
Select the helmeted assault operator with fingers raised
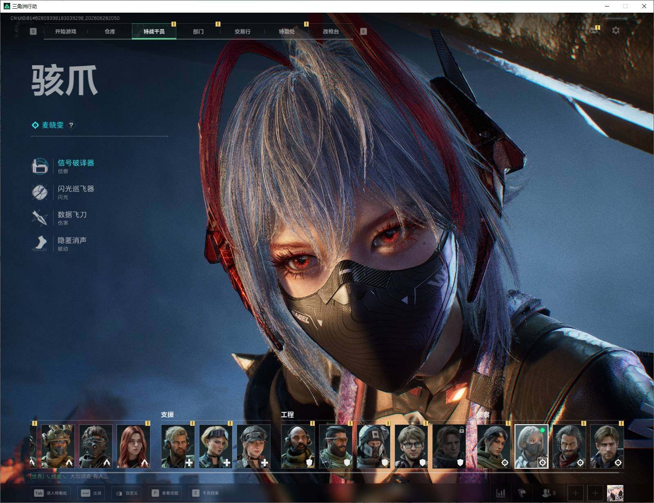[58, 446]
